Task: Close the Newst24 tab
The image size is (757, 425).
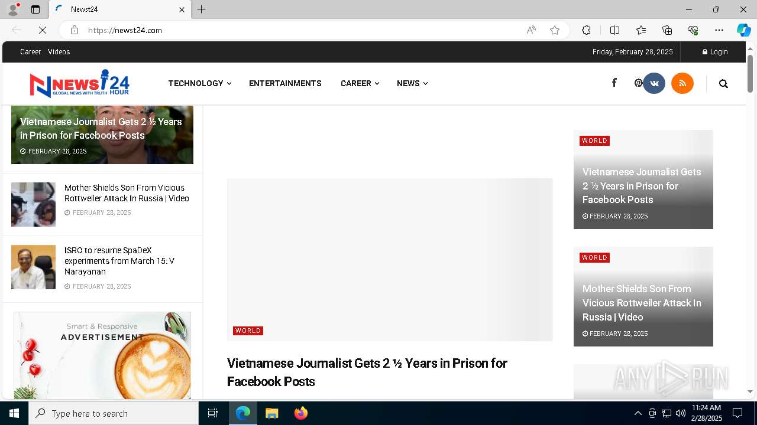Action: (182, 9)
